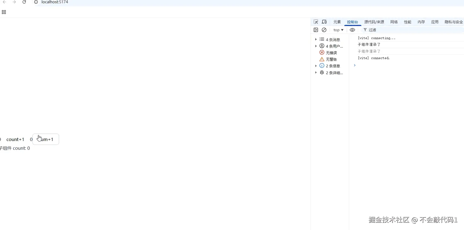The width and height of the screenshot is (464, 230).
Task: Open the 网络 tab
Action: point(394,22)
